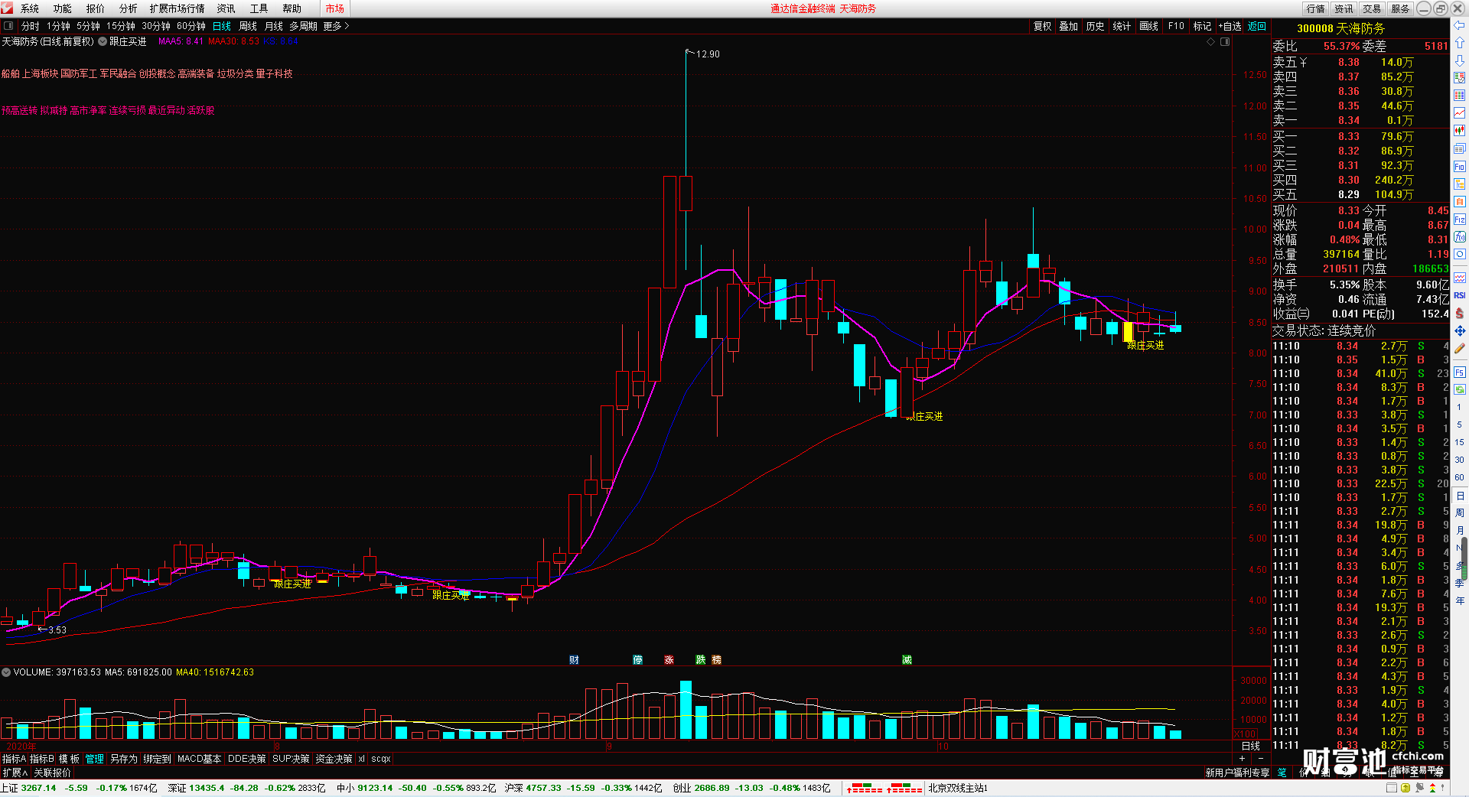
Task: Switch to 60-minute period in sidebar
Action: pyautogui.click(x=1459, y=477)
